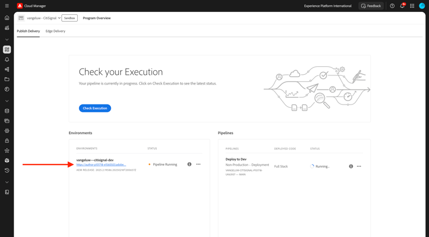This screenshot has height=237, width=429.
Task: Click the running progress spinner for pipeline
Action: (x=312, y=166)
